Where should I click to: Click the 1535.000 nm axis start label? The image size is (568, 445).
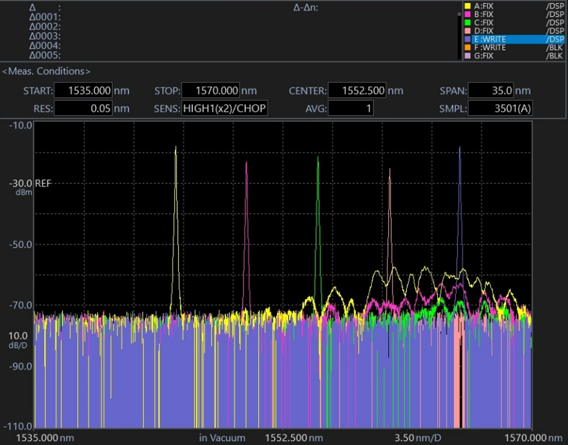coord(45,438)
